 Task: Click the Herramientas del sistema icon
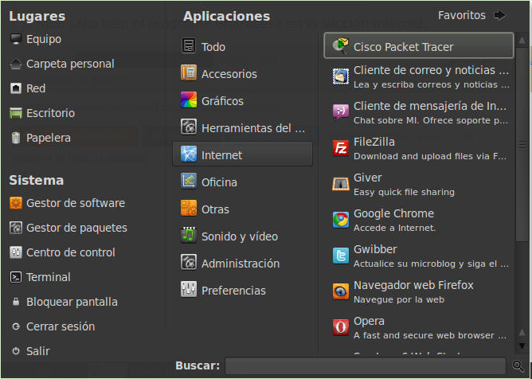coord(189,127)
